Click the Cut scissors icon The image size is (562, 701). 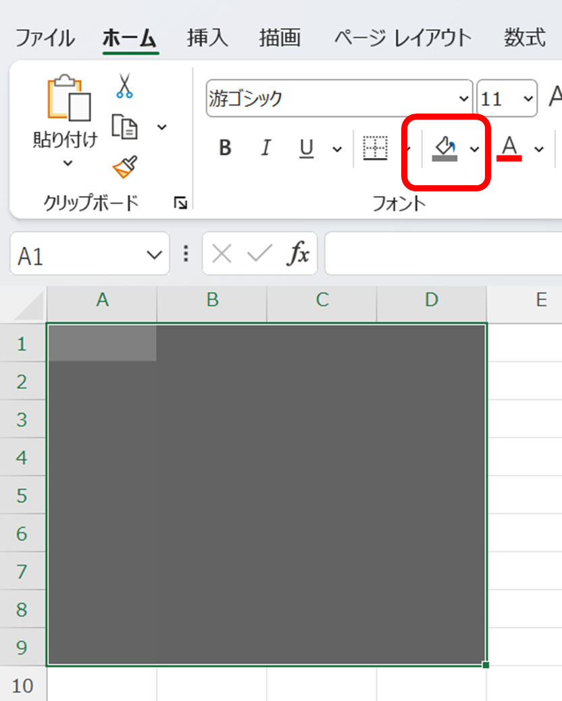click(124, 86)
